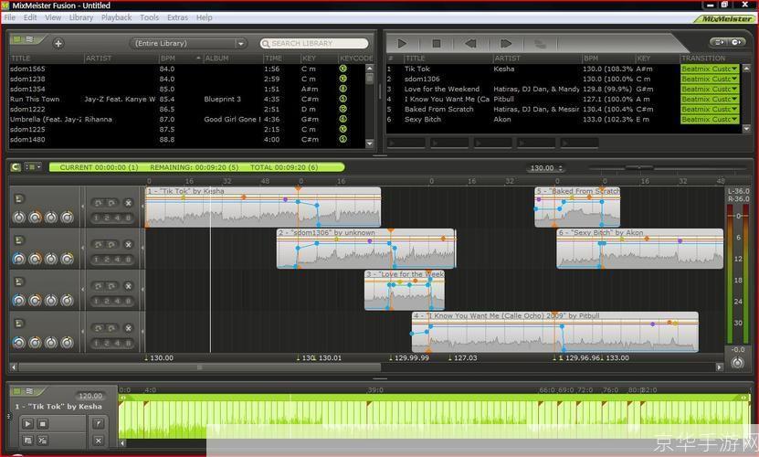Jump to previous track in playlist toolbar
Viewport: 759px width, 457px height.
[x=470, y=44]
